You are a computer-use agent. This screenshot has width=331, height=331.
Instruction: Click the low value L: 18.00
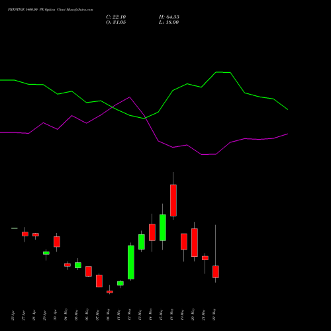pyautogui.click(x=169, y=23)
